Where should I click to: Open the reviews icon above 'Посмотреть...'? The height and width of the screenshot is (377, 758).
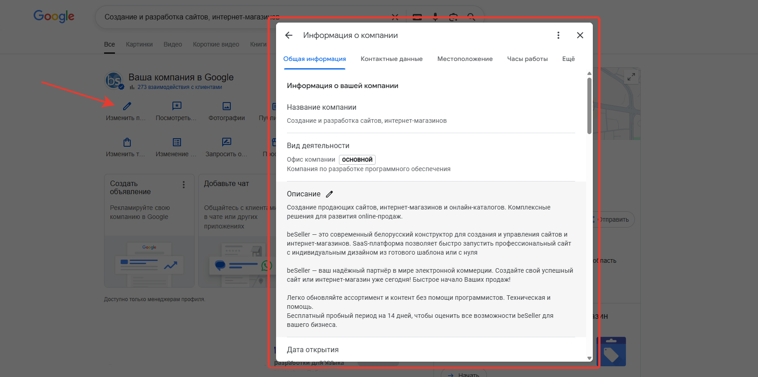pos(176,106)
